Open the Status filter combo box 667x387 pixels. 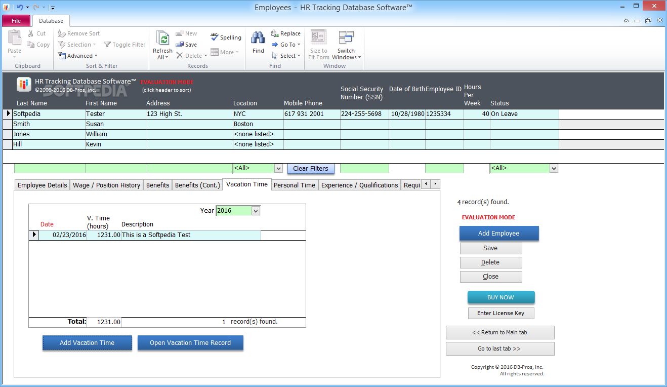point(554,168)
